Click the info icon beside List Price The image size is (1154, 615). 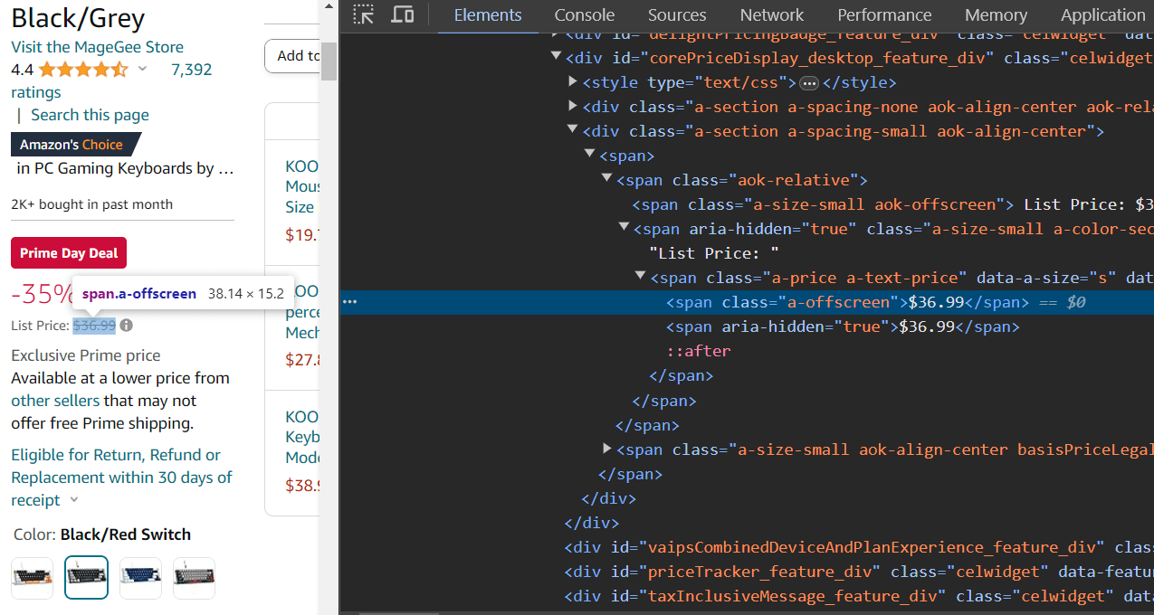coord(127,325)
